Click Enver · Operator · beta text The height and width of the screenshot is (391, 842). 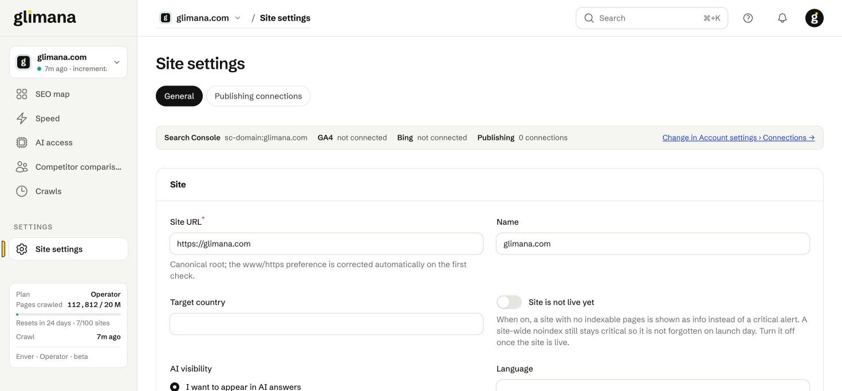point(52,357)
